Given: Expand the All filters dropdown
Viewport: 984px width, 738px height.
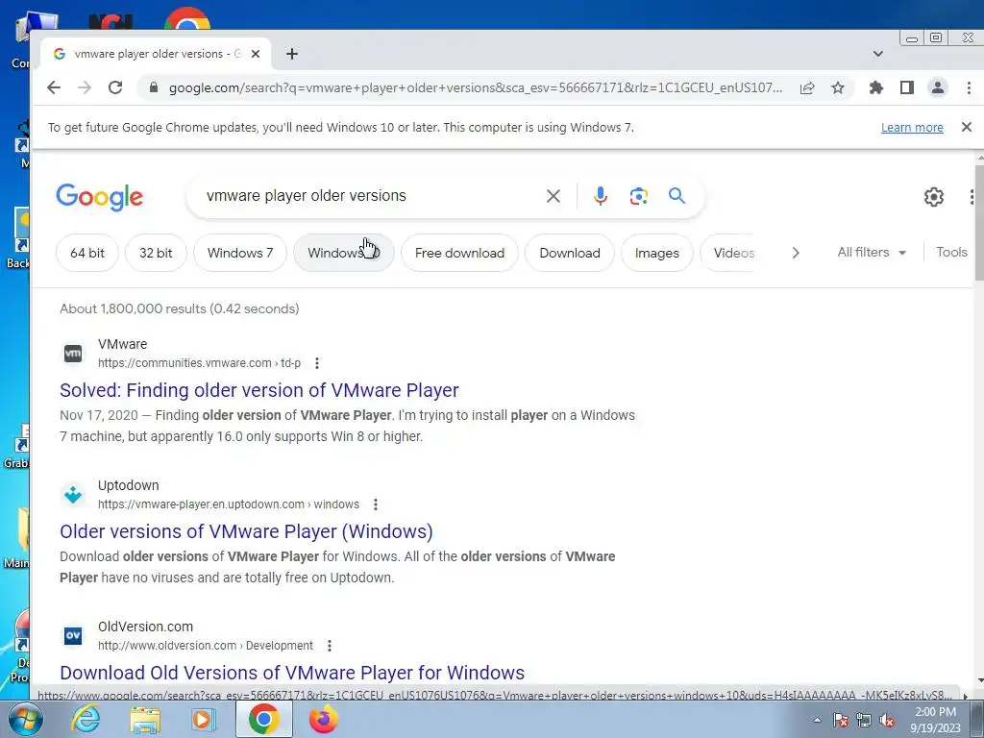Looking at the screenshot, I should [872, 253].
